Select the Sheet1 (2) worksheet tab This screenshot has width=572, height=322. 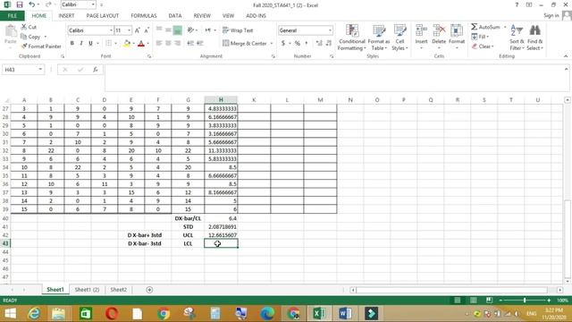87,290
